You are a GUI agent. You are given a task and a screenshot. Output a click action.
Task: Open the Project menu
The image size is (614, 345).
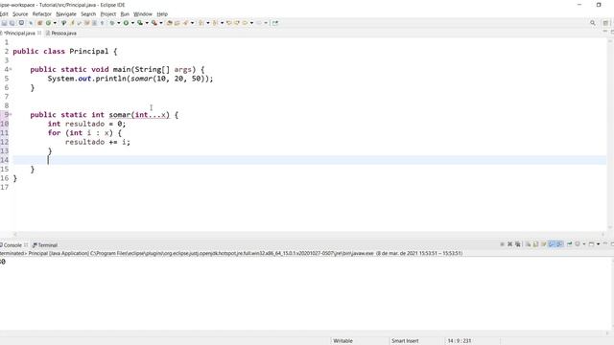tap(108, 13)
